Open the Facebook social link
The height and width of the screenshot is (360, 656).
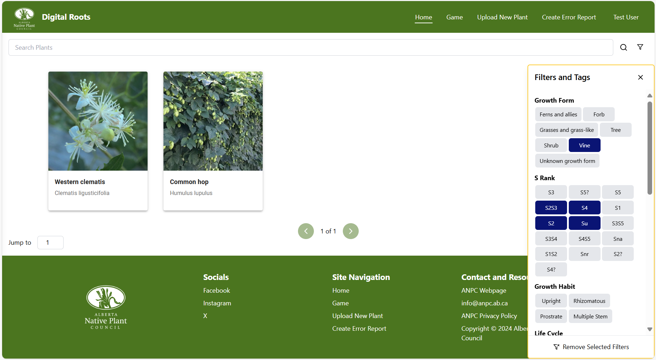coord(216,291)
